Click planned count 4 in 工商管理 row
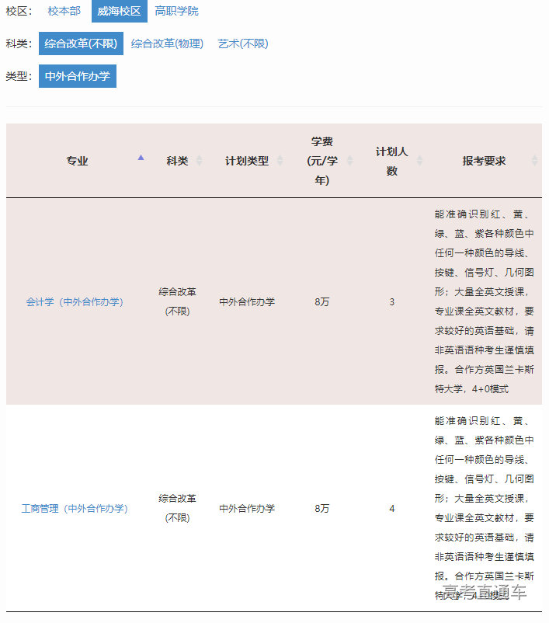549x623 pixels. 391,509
